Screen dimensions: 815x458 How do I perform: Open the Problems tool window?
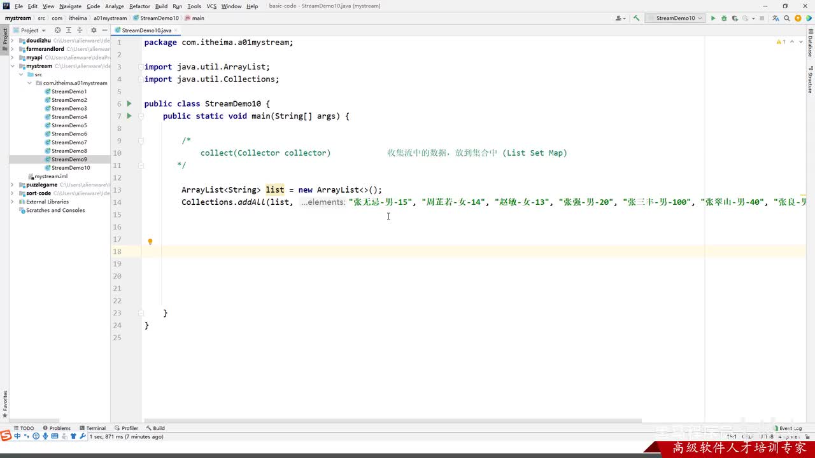57,428
